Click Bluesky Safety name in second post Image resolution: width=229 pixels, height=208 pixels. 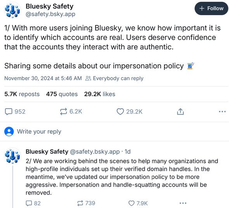[x=47, y=151]
